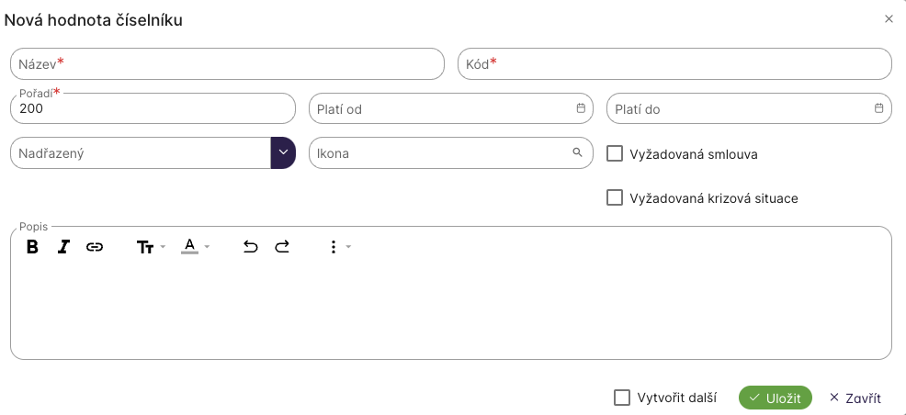The width and height of the screenshot is (906, 415).
Task: Close the dialog with the X
Action: [x=889, y=18]
